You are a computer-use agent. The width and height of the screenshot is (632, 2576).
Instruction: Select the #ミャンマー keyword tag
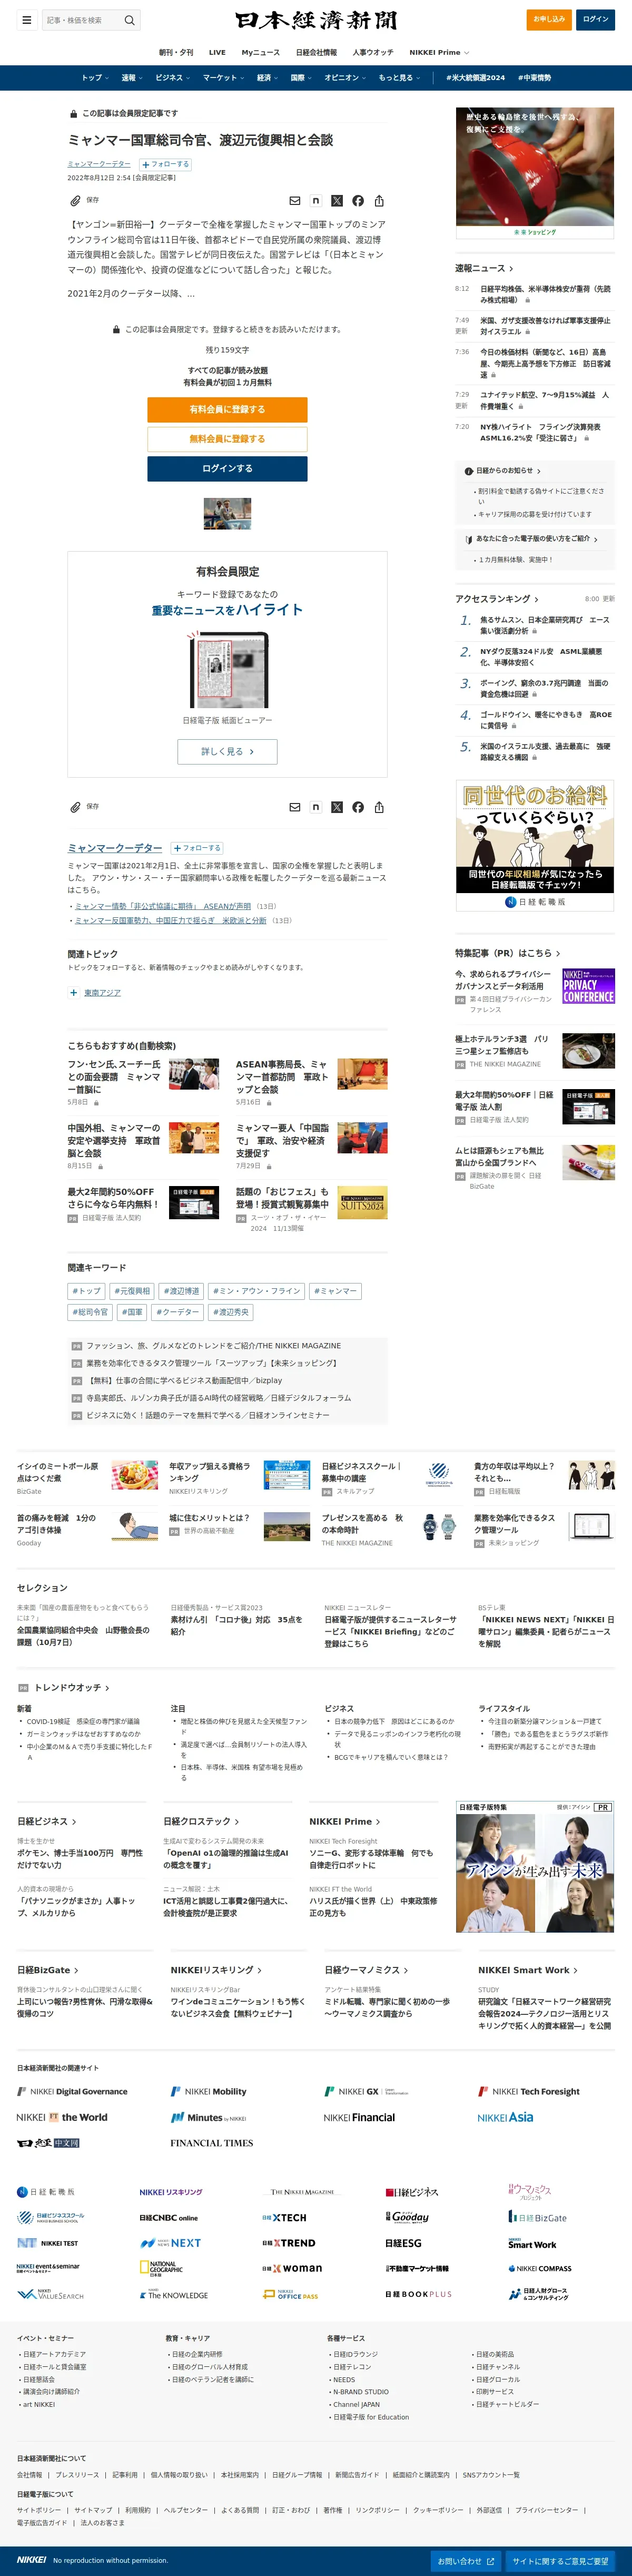(335, 1291)
